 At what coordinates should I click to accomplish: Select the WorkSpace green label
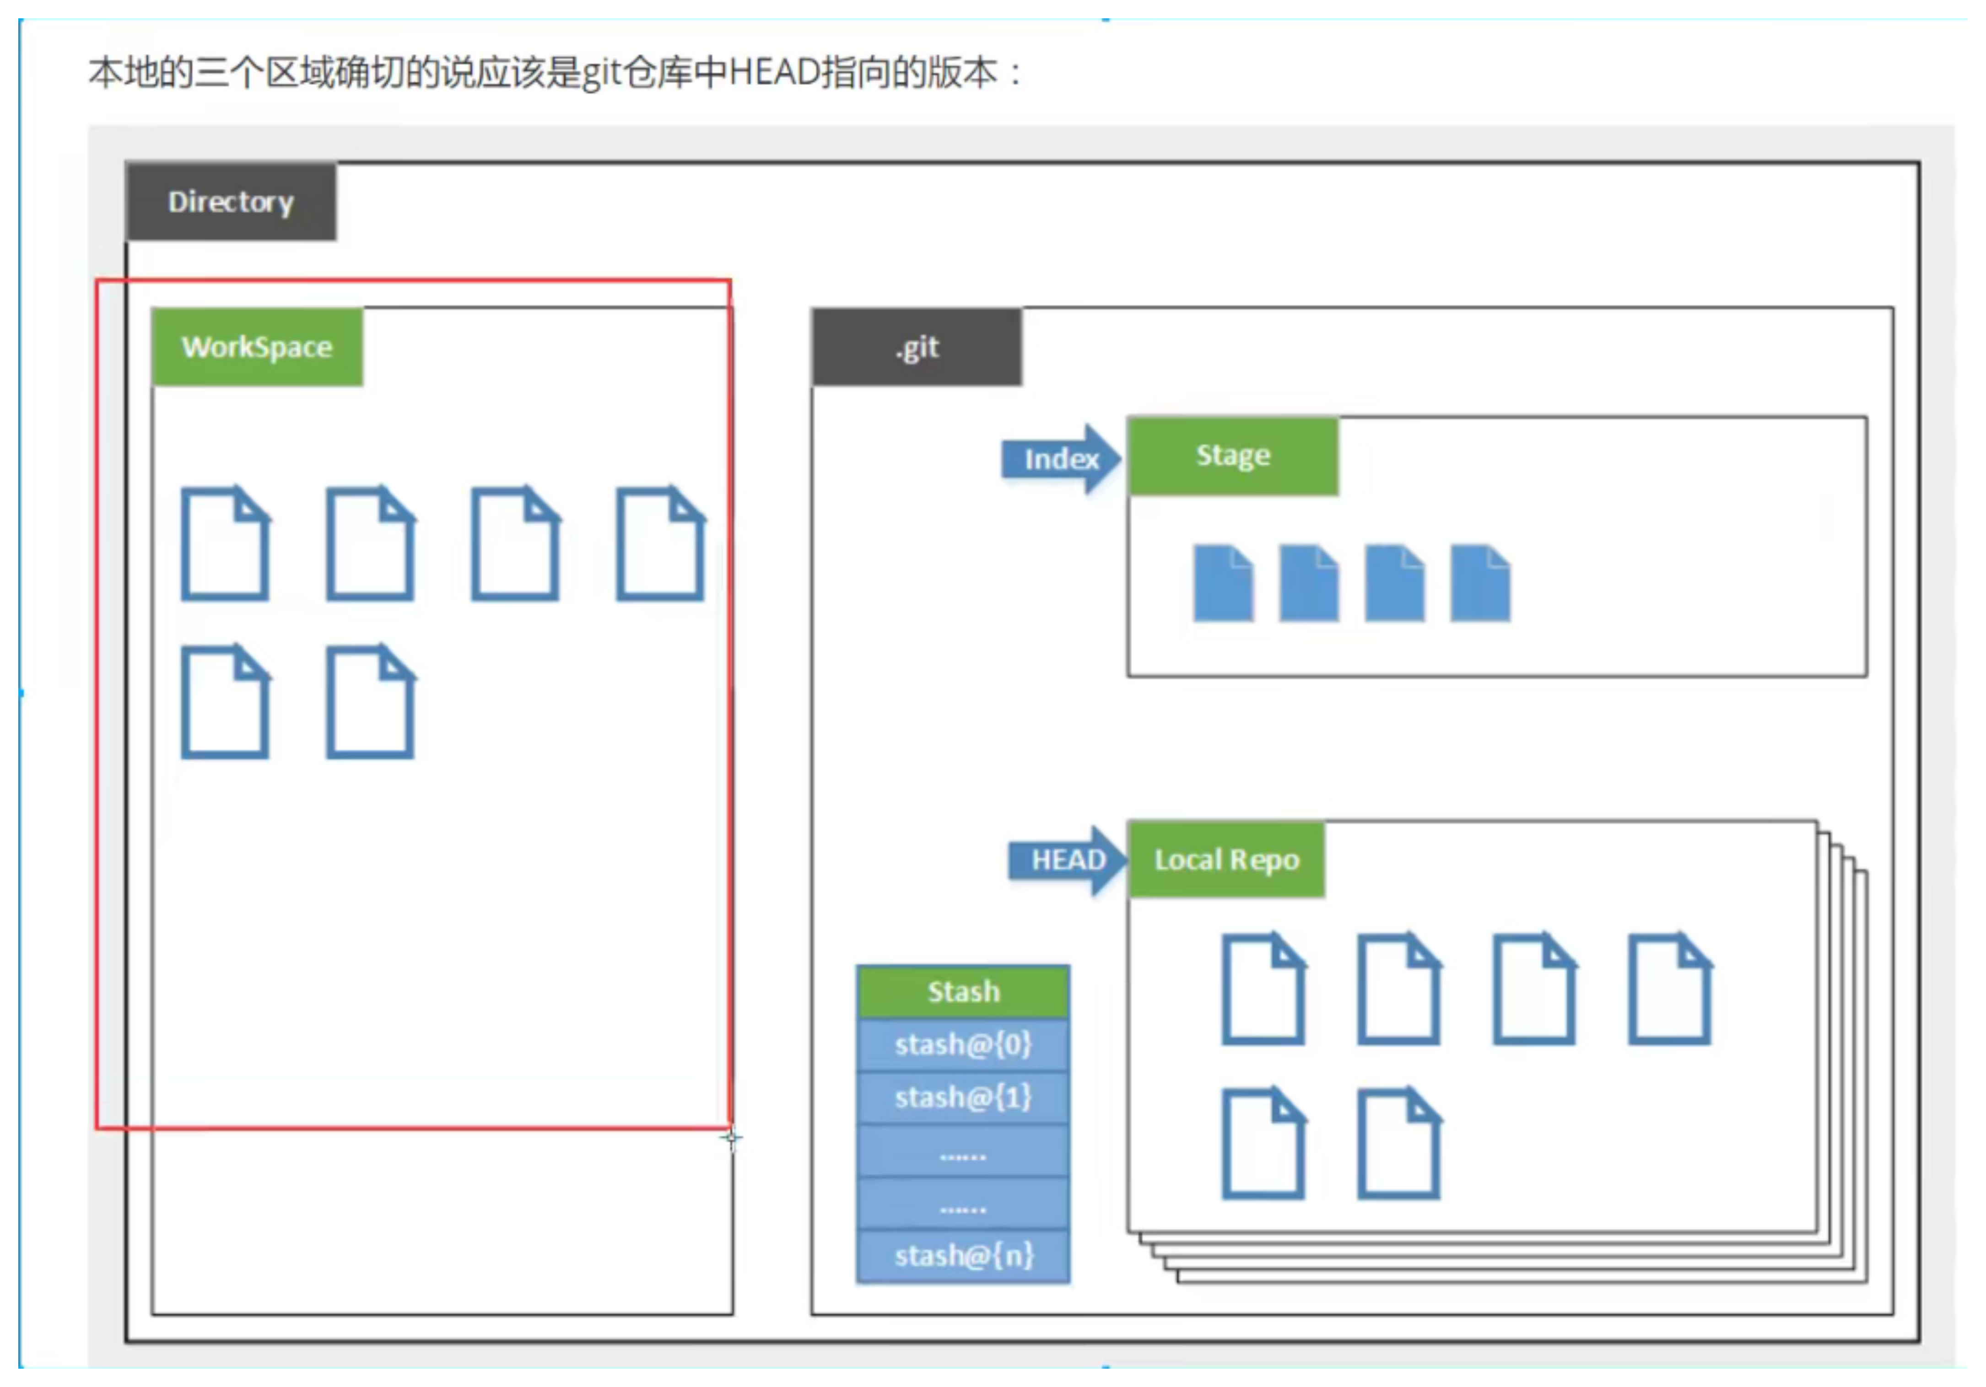click(257, 347)
